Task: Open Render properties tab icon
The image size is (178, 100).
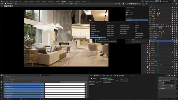Action: 1,82
